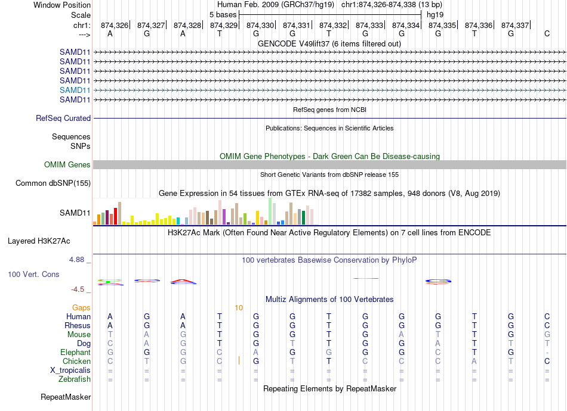Click the SAMD11 label beside the GTEx bar chart
567x411 pixels.
[x=75, y=213]
